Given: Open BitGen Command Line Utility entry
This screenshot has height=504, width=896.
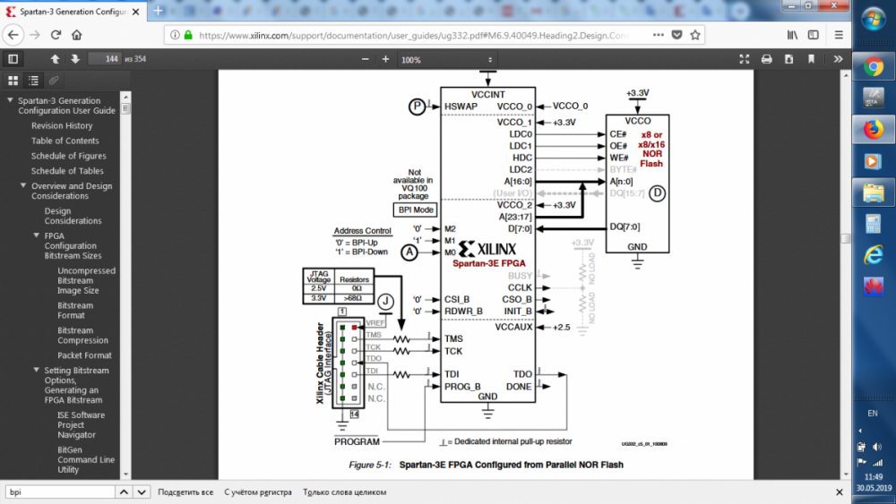Looking at the screenshot, I should tap(86, 459).
